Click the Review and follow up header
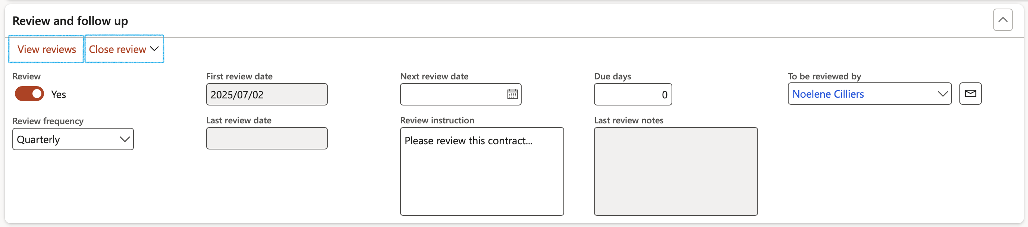This screenshot has width=1028, height=227. pyautogui.click(x=70, y=21)
